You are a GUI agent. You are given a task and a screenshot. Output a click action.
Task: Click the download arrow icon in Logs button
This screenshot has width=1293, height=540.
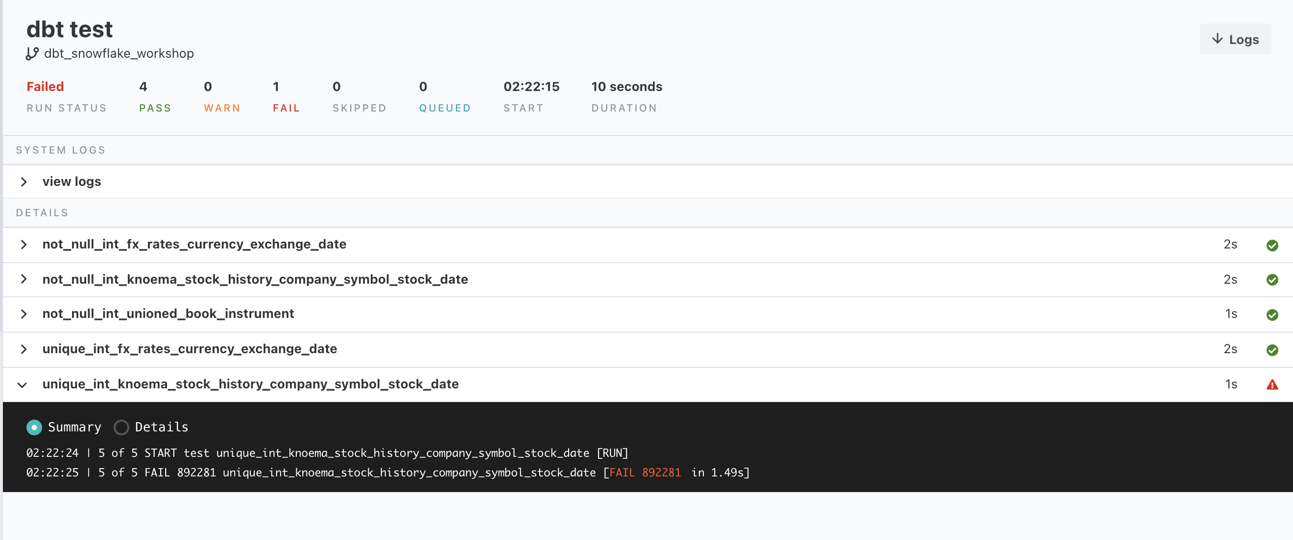(1217, 39)
